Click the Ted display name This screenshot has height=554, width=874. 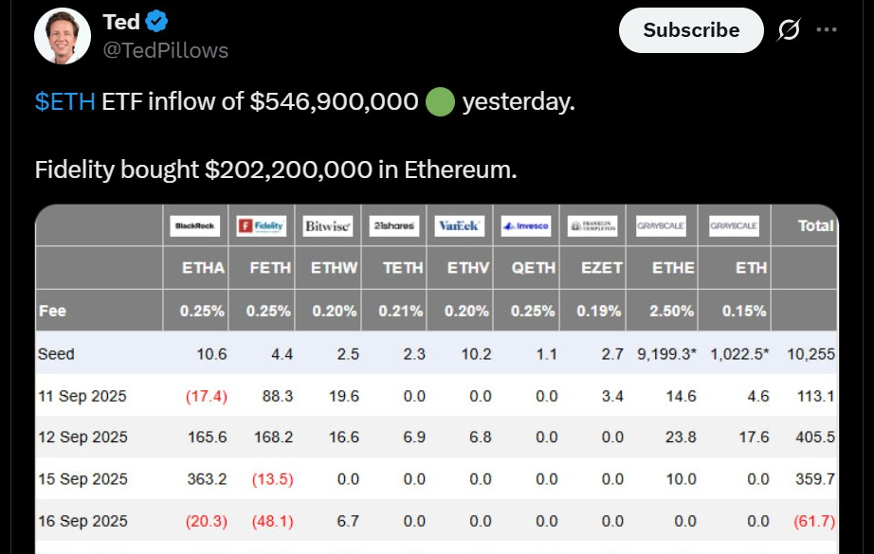point(121,21)
